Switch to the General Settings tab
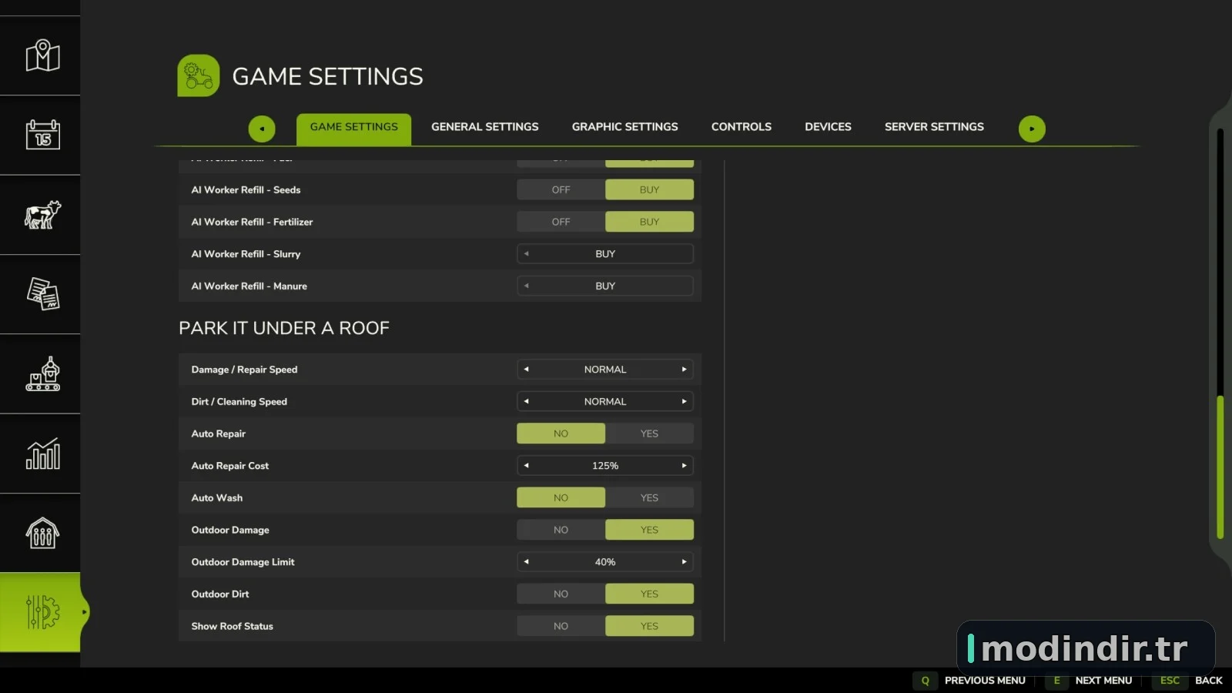Screen dimensions: 1232x693 pyautogui.click(x=485, y=127)
